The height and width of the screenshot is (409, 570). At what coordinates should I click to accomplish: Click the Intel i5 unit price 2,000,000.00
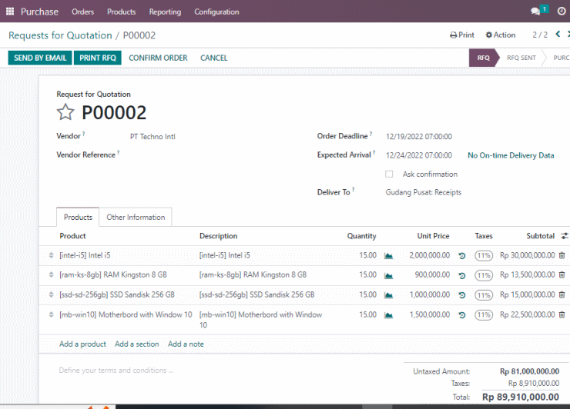pos(429,255)
